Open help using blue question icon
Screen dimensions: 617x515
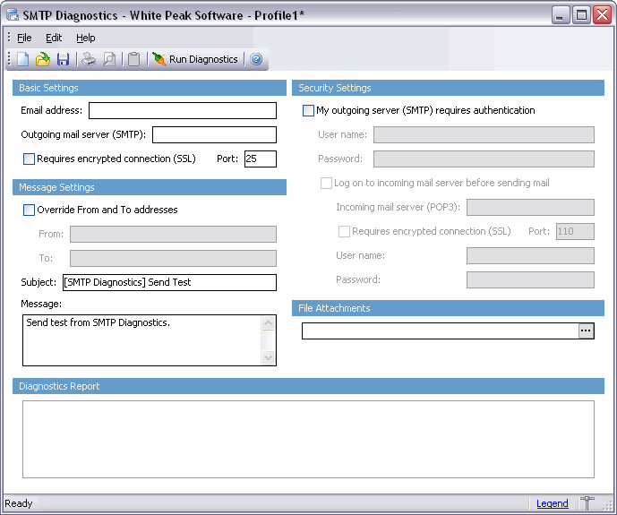point(256,59)
